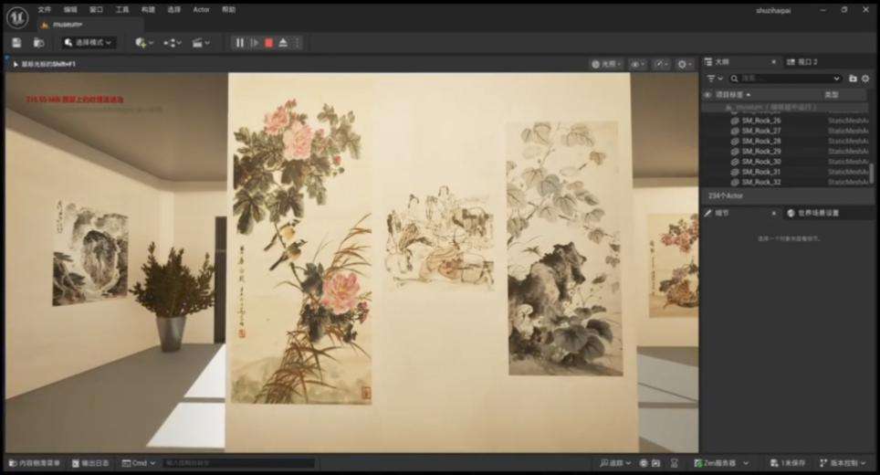
Task: Open the Add content dropdown in toolbar
Action: pyautogui.click(x=143, y=43)
